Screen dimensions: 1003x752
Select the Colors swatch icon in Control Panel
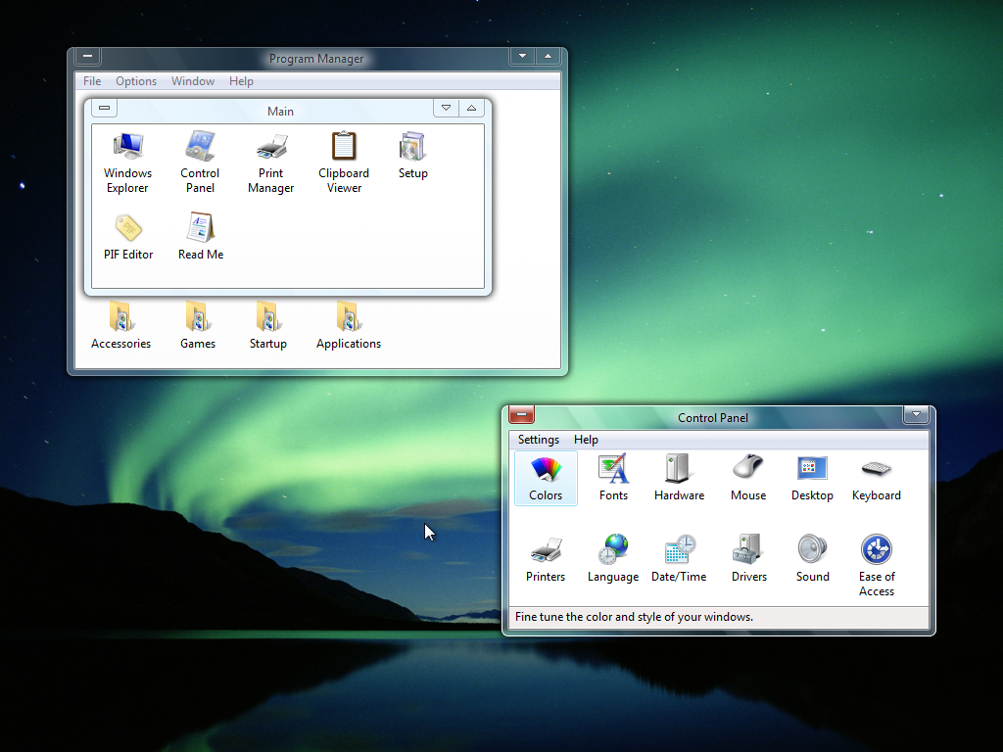tap(545, 469)
